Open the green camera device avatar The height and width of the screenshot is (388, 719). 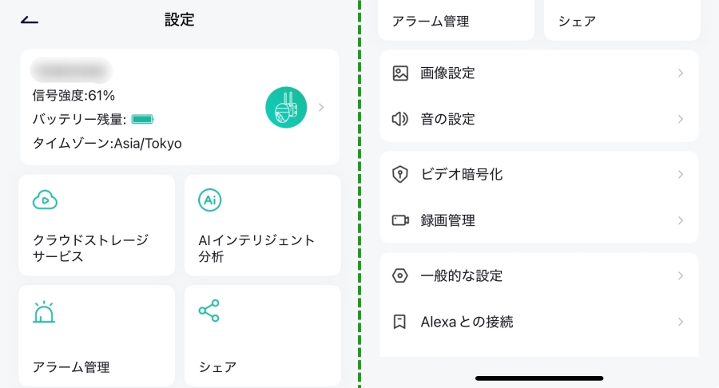click(286, 107)
